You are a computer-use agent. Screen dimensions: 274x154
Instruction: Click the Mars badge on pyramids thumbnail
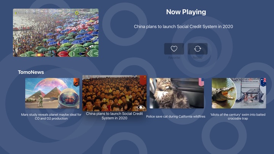coord(76,82)
